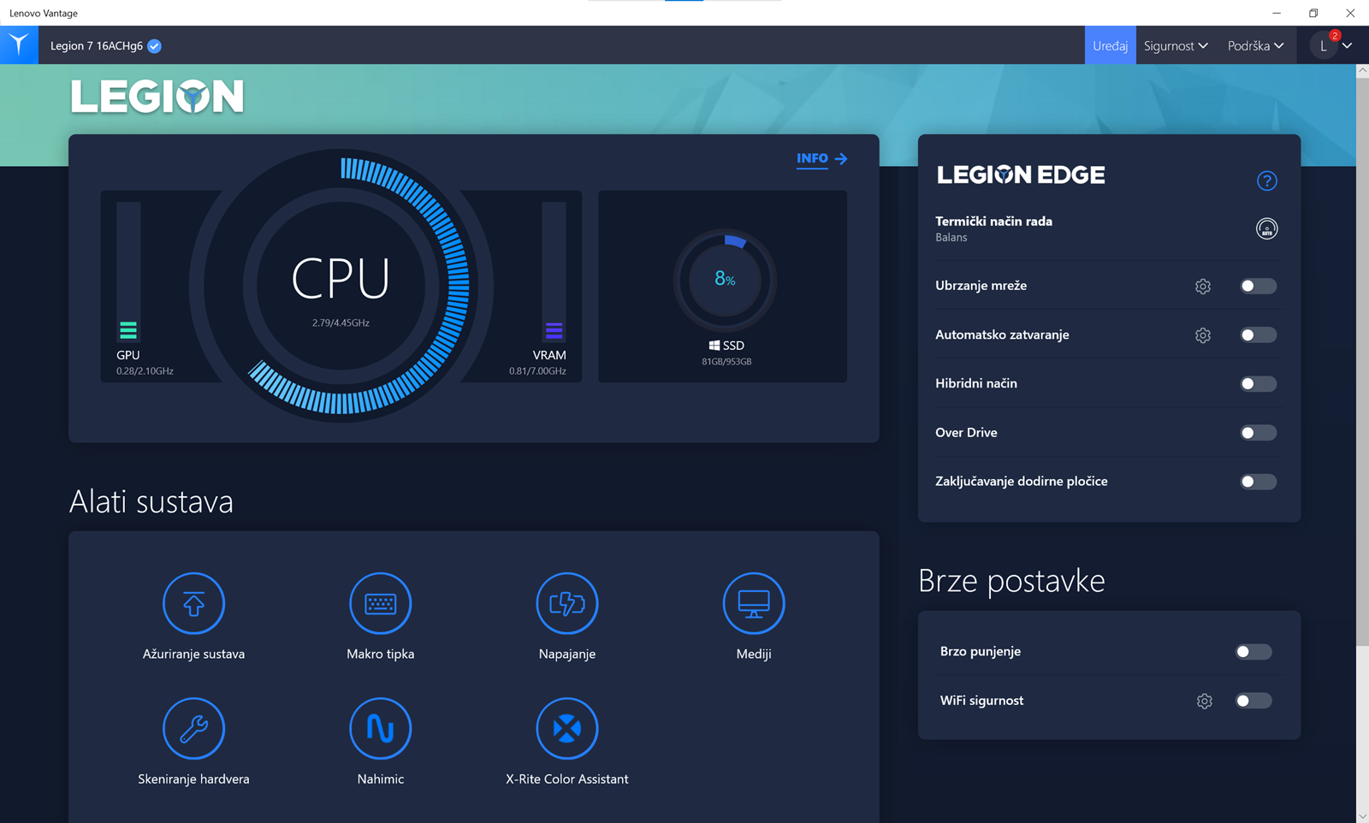Screen dimensions: 1369x823
Task: Click the GPU 0.28/2.10GHz frequency text
Action: point(145,371)
